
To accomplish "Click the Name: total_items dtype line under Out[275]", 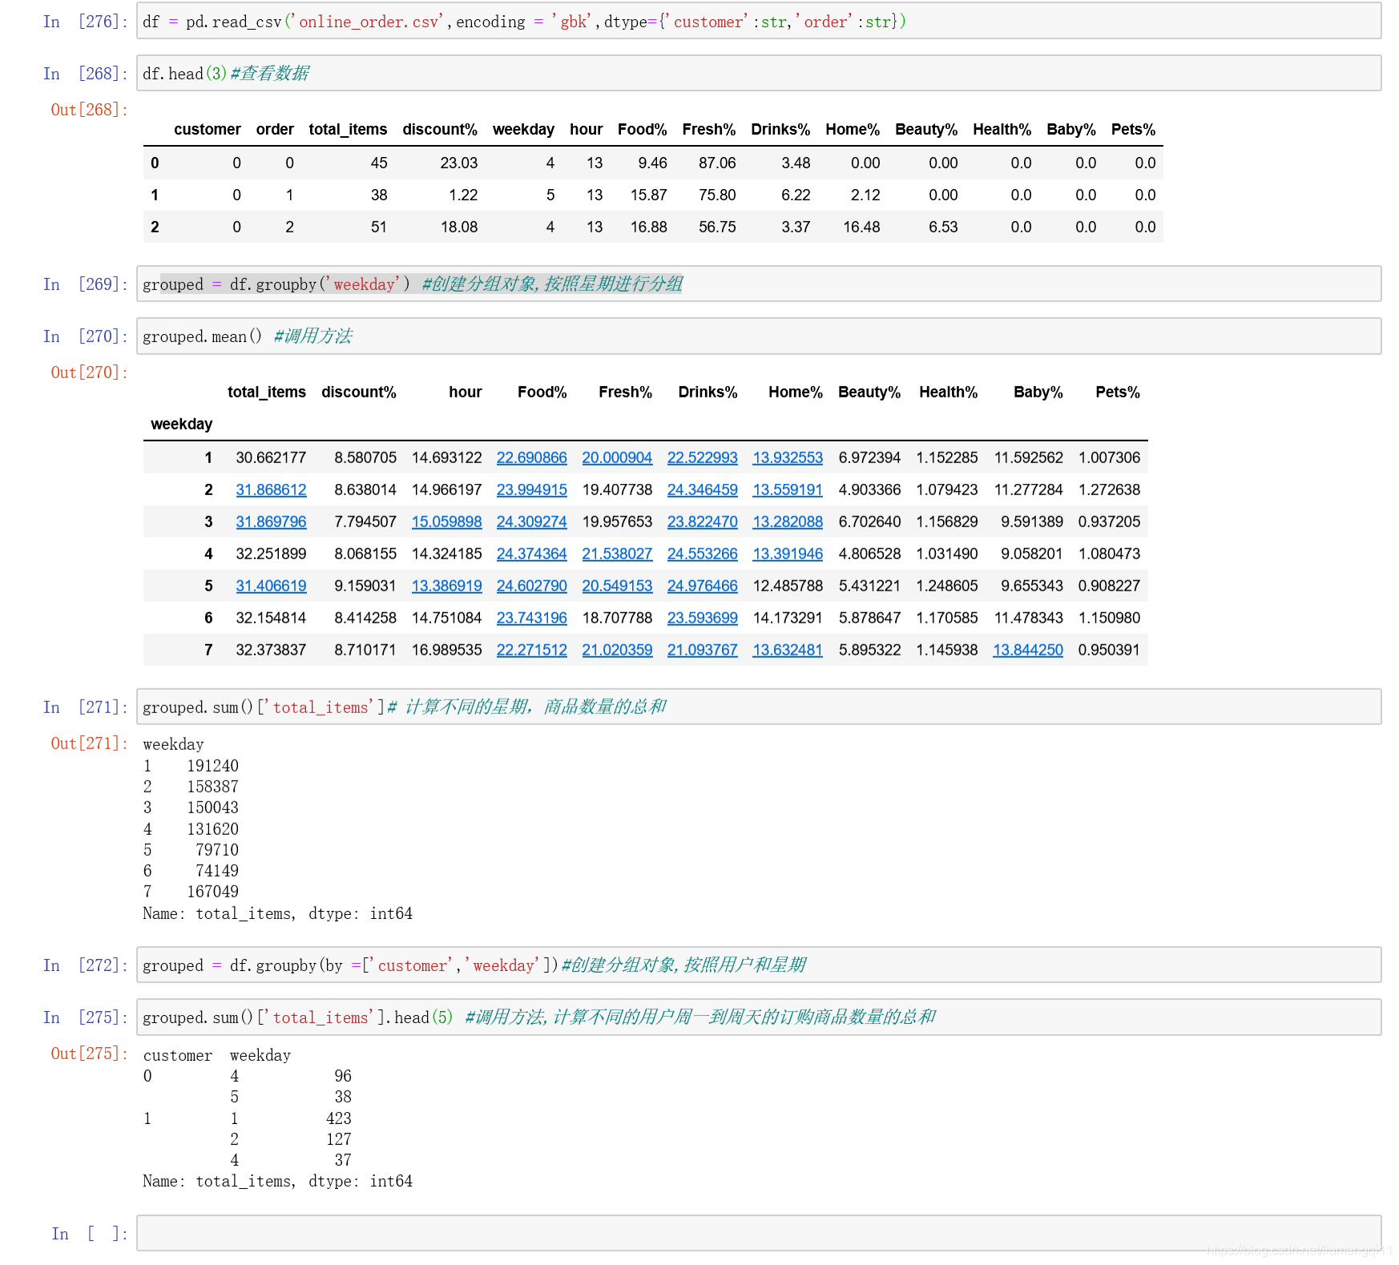I will click(x=277, y=1181).
